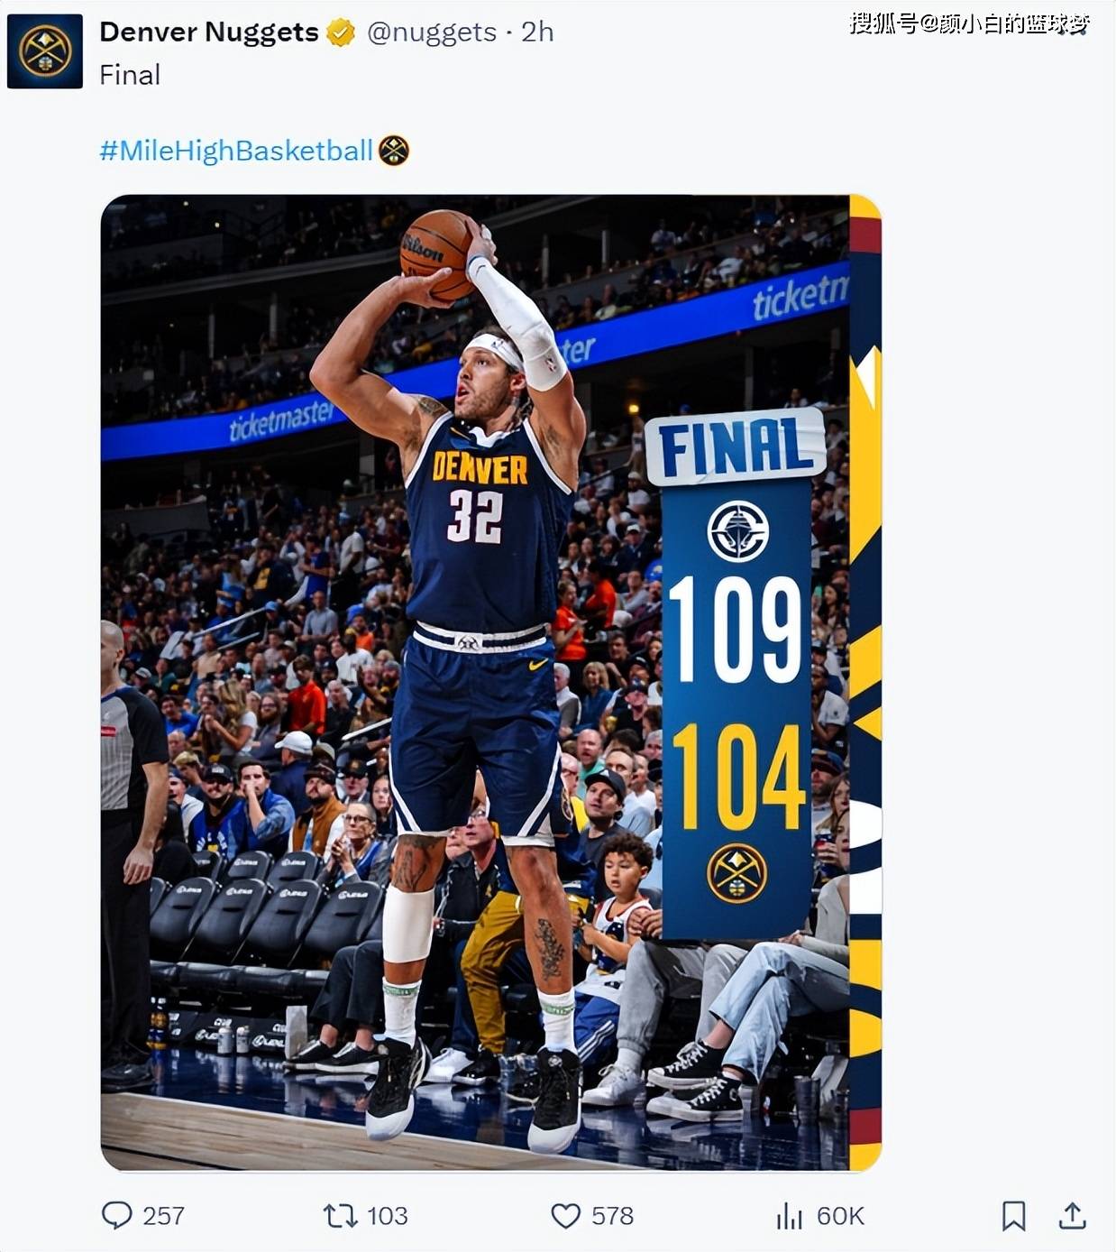The image size is (1116, 1252).
Task: Click the @nuggets handle
Action: click(432, 32)
